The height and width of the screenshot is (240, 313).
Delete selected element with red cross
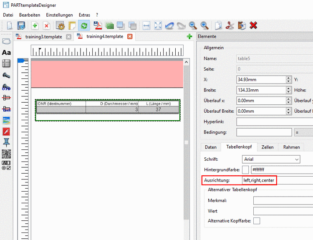point(253,25)
